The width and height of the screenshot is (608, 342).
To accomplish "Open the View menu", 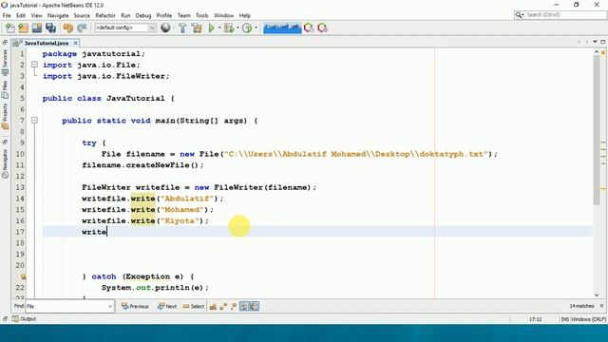I will pos(36,15).
